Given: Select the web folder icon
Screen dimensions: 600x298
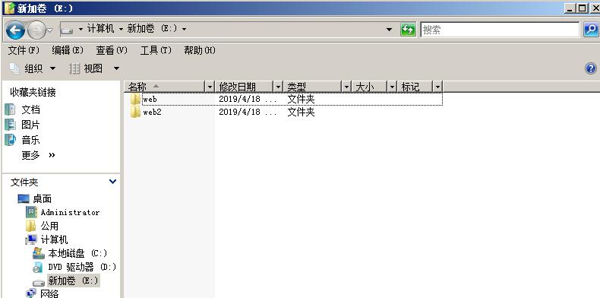Looking at the screenshot, I should tap(135, 99).
